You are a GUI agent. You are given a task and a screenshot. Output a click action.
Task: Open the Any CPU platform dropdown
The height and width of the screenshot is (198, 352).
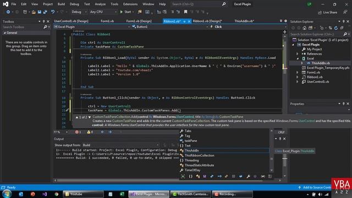103,12
